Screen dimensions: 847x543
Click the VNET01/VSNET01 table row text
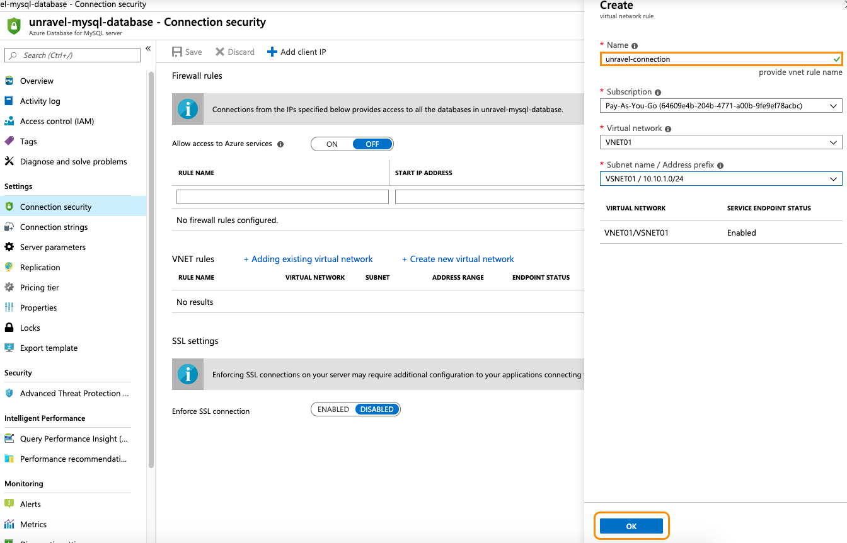[637, 232]
